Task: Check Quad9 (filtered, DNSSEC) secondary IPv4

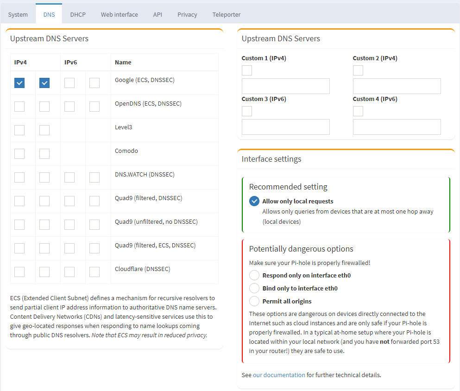Action: pyautogui.click(x=44, y=201)
